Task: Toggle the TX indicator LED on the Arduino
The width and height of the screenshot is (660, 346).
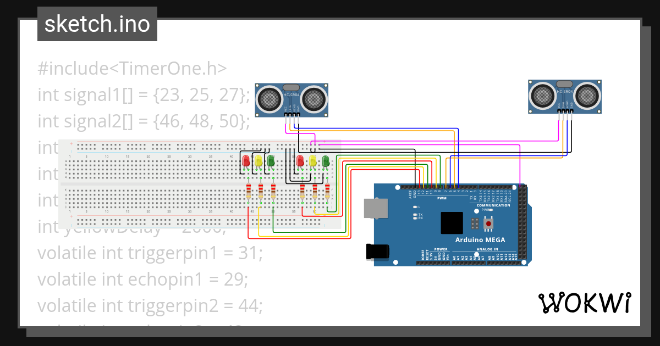Action: tap(415, 215)
